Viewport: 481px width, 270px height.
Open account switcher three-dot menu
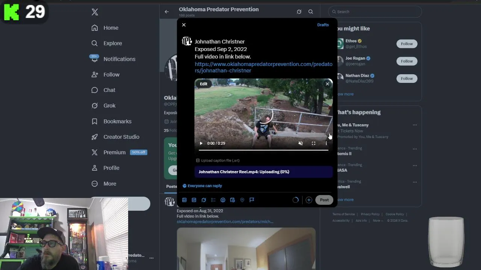coord(151,258)
